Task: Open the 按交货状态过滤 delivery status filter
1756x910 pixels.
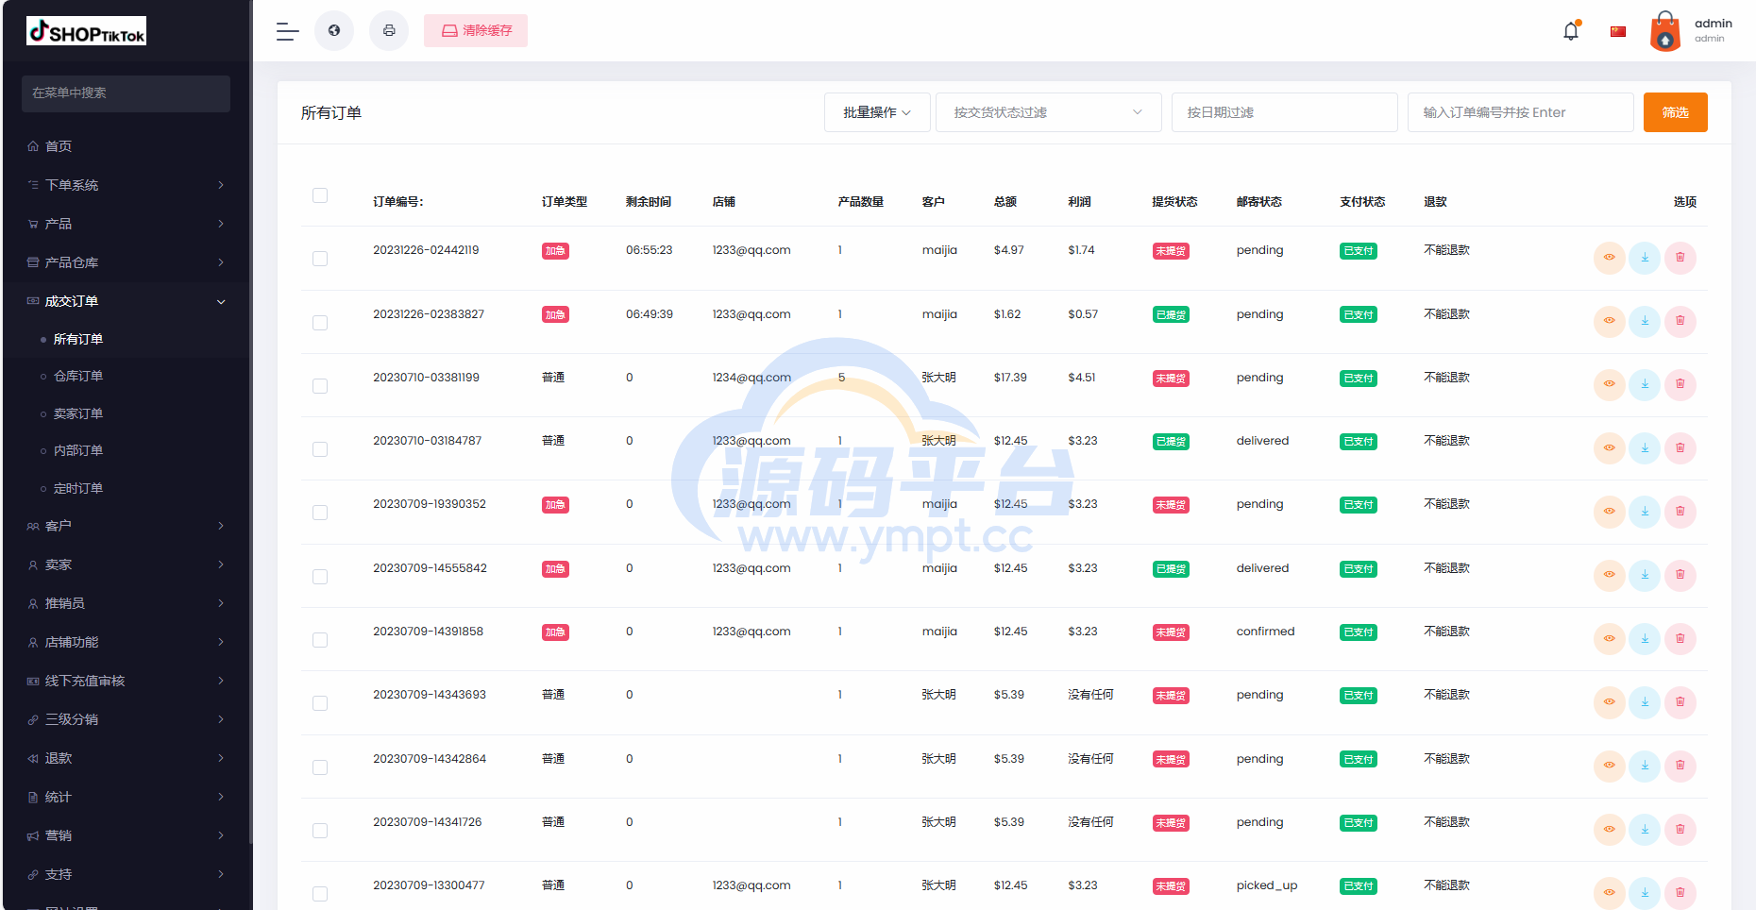Action: coord(1048,112)
